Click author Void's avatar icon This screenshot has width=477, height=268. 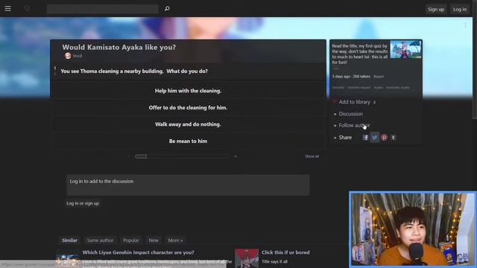(68, 56)
